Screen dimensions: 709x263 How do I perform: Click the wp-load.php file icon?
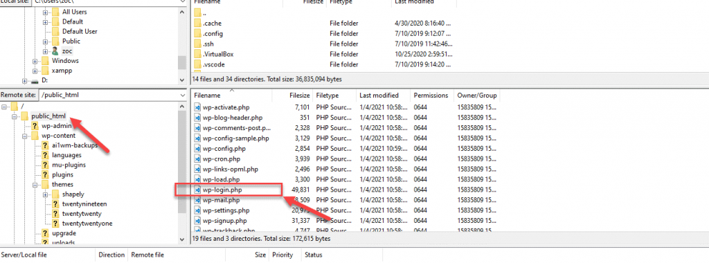click(197, 179)
